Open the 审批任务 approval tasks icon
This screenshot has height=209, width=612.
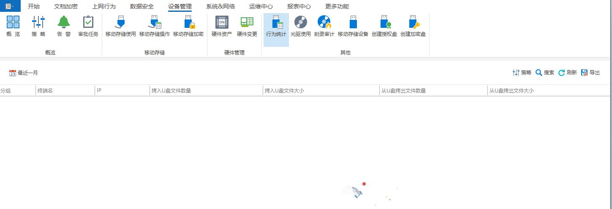coord(88,26)
